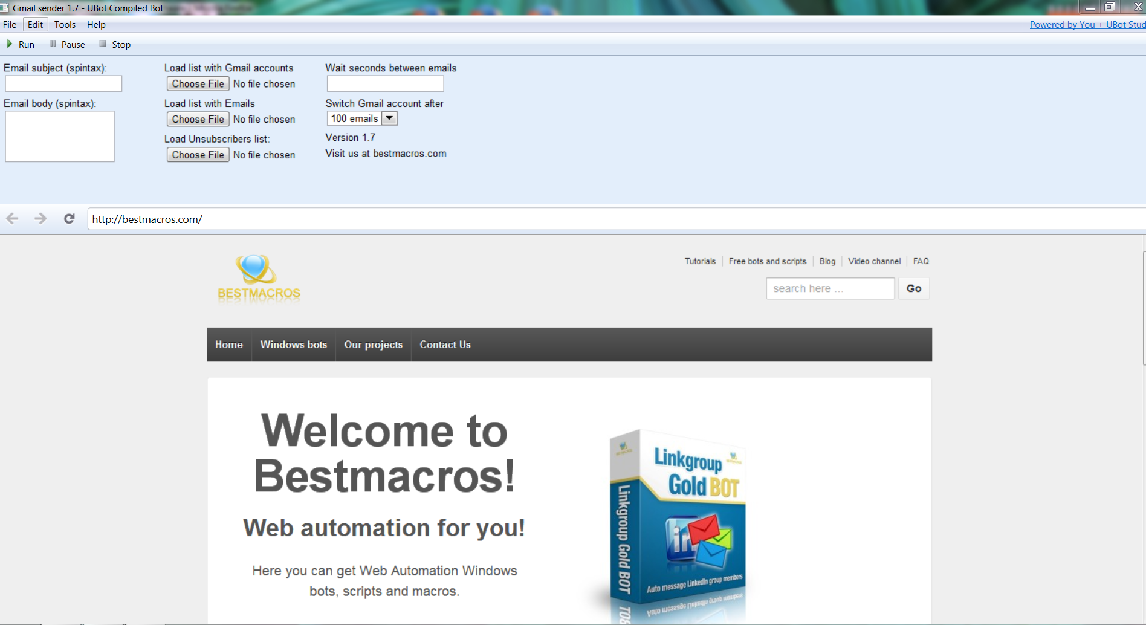1146x625 pixels.
Task: Focus the Email body text area
Action: [60, 136]
